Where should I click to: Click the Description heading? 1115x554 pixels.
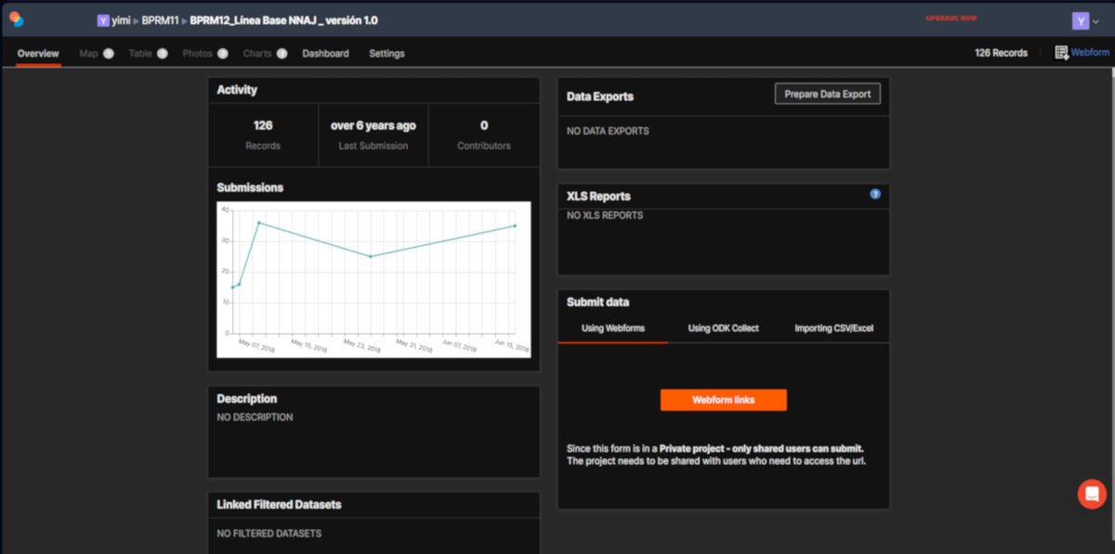coord(246,399)
